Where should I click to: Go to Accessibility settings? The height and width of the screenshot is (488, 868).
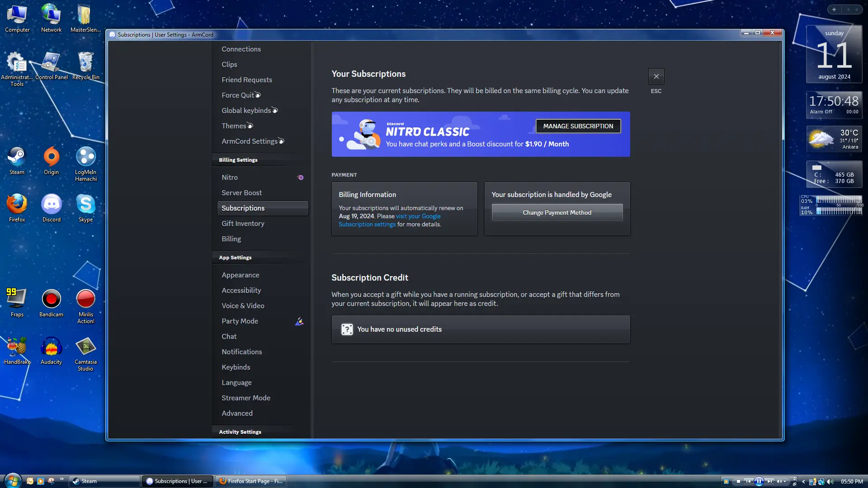(241, 291)
